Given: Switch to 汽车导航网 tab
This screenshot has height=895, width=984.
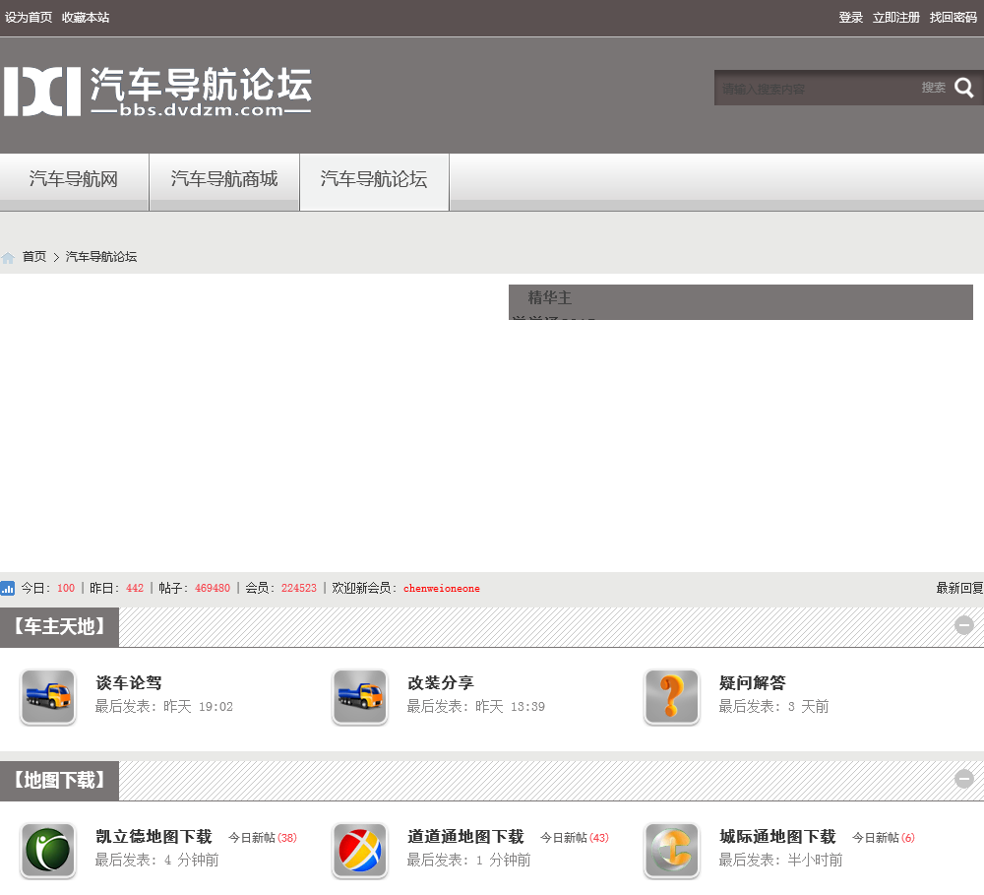Looking at the screenshot, I should pyautogui.click(x=74, y=180).
